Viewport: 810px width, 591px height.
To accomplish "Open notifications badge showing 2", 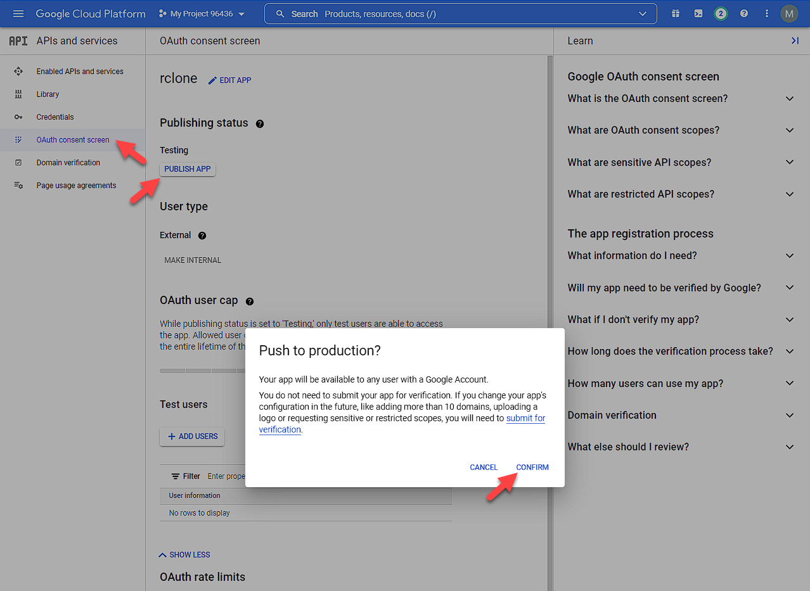I will (x=721, y=13).
